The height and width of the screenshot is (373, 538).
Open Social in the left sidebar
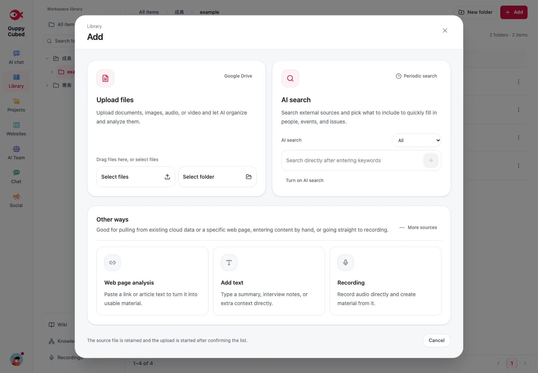click(x=16, y=201)
